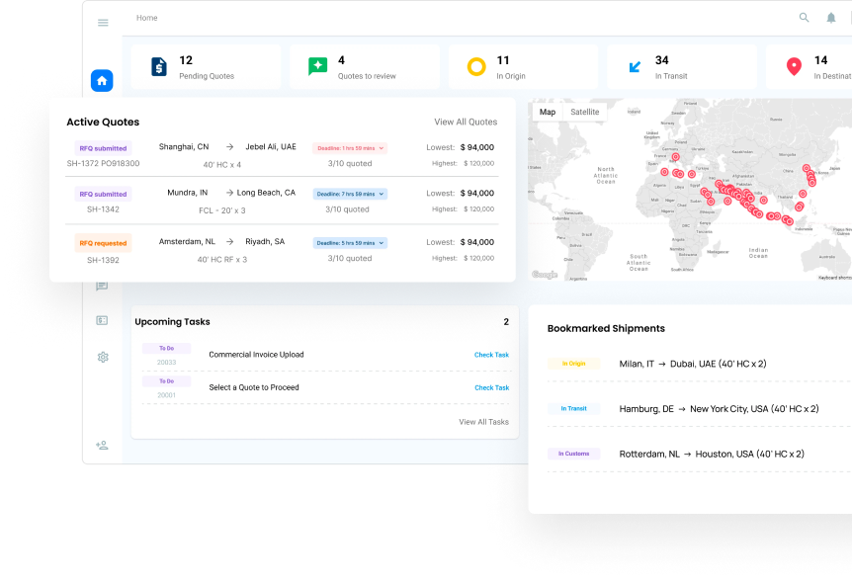Image resolution: width=852 pixels, height=583 pixels.
Task: Open the chat messages sidebar icon
Action: pyautogui.click(x=102, y=286)
